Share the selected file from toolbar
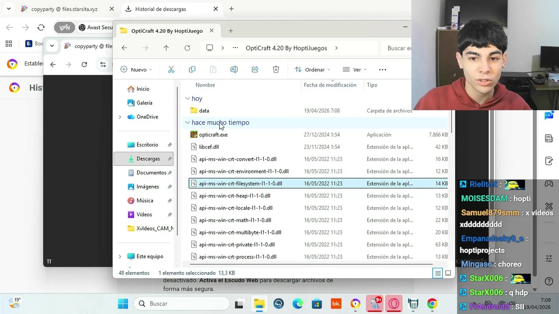Viewport: 559px width, 314px height. [x=255, y=70]
